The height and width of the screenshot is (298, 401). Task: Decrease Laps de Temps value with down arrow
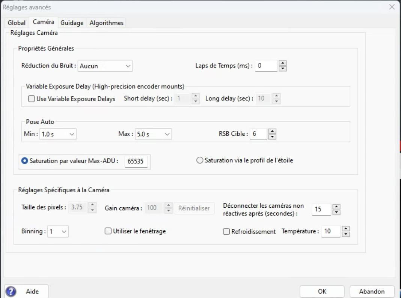(283, 68)
